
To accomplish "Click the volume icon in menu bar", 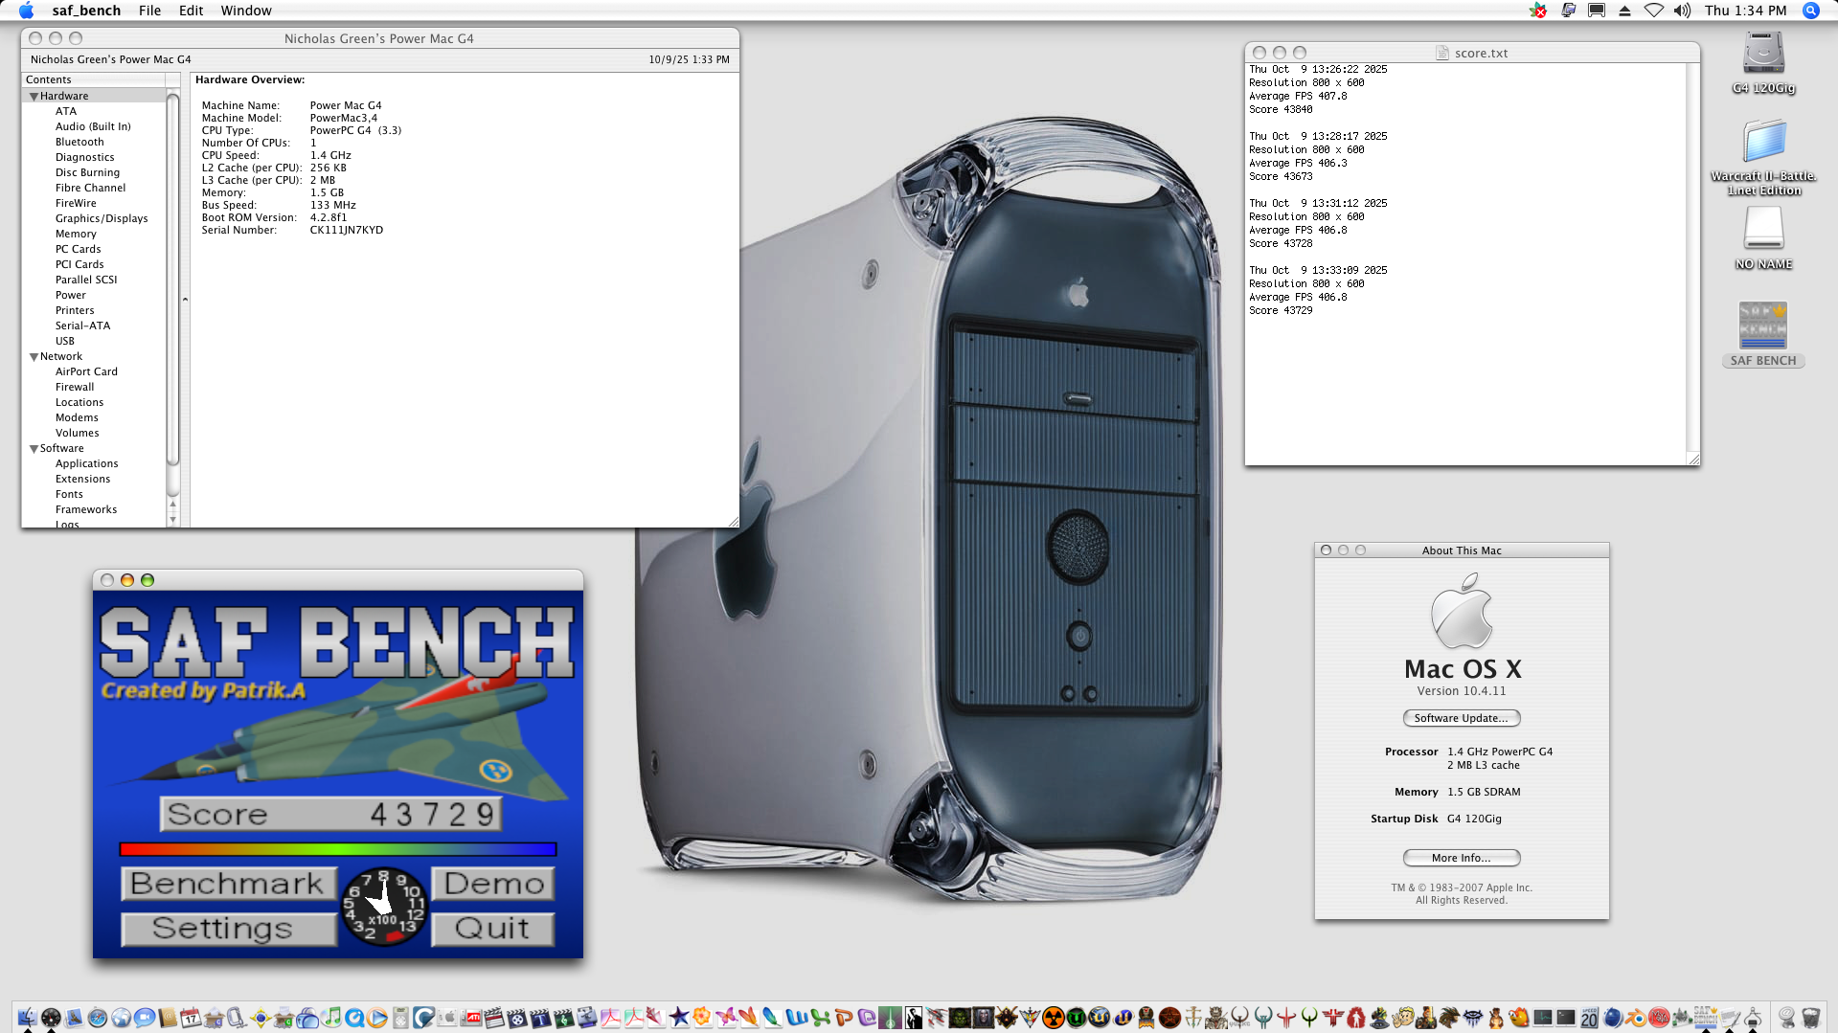I will [x=1682, y=11].
